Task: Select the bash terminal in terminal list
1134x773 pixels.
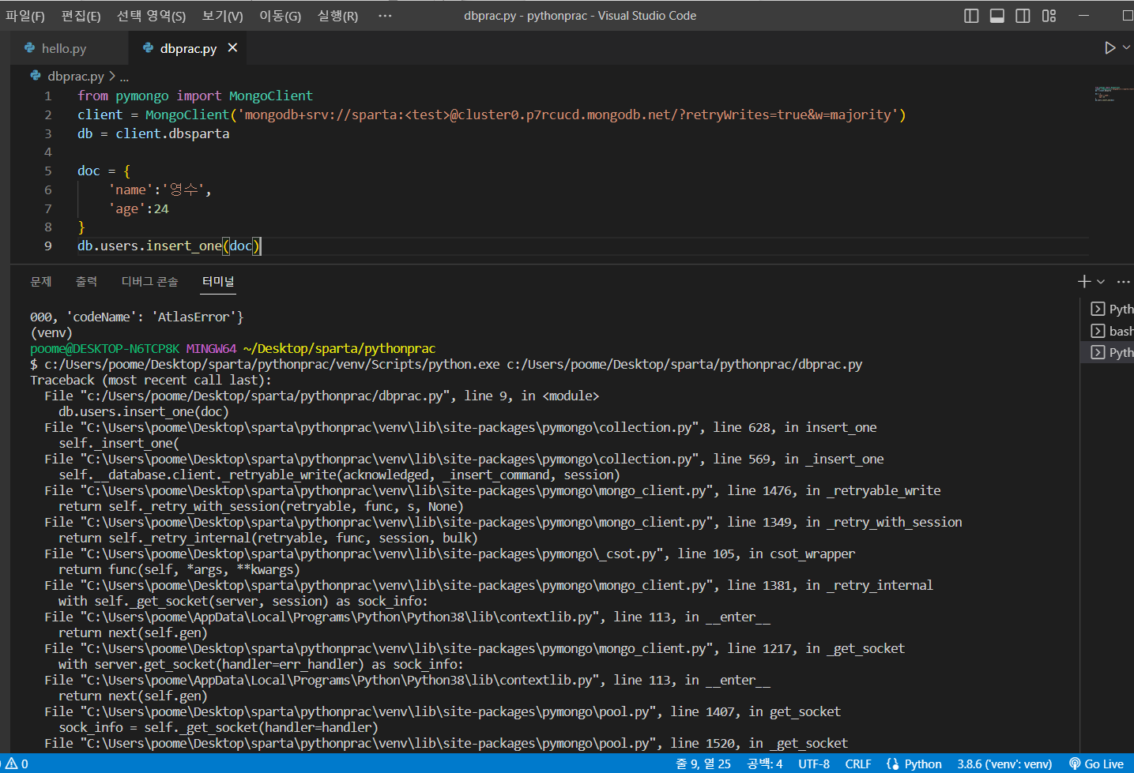Action: point(1111,331)
